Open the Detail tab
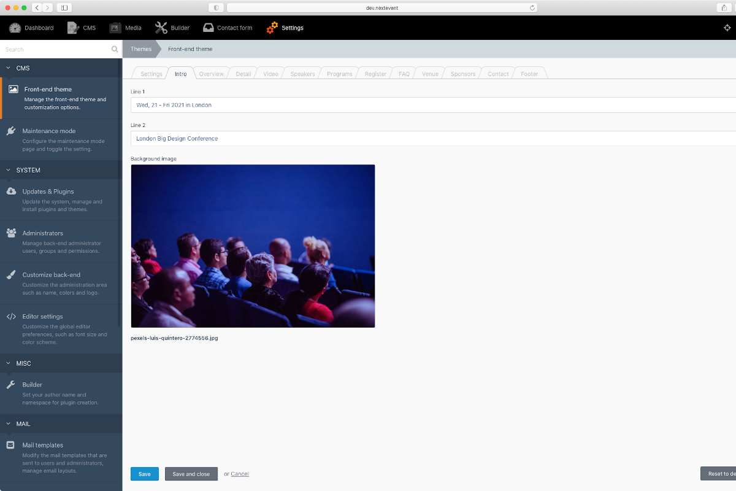 243,74
